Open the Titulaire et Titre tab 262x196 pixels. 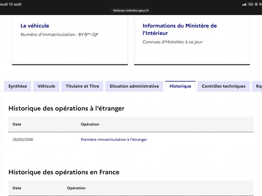(83, 86)
